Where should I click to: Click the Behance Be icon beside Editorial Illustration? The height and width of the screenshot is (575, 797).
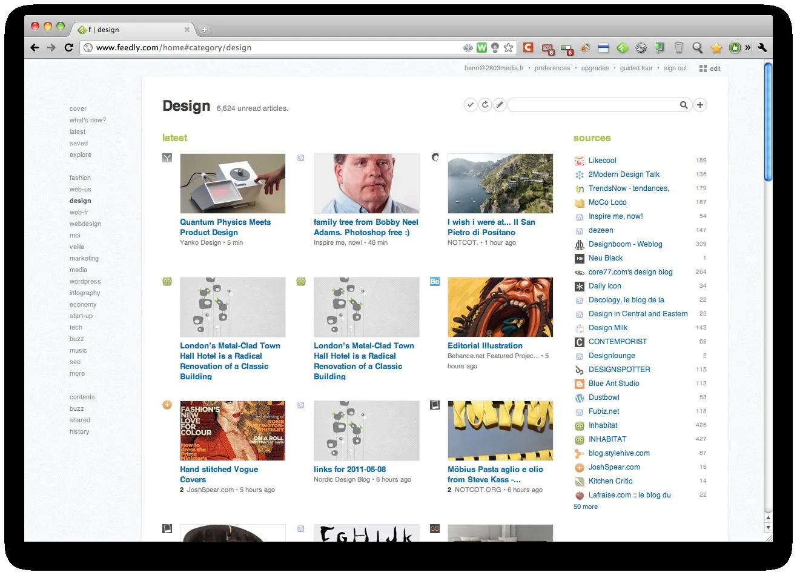[x=434, y=281]
